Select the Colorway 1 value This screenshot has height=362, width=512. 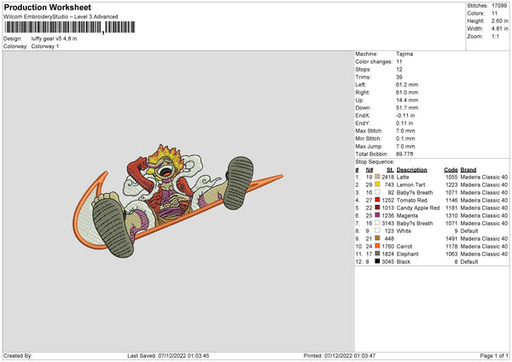[x=45, y=46]
